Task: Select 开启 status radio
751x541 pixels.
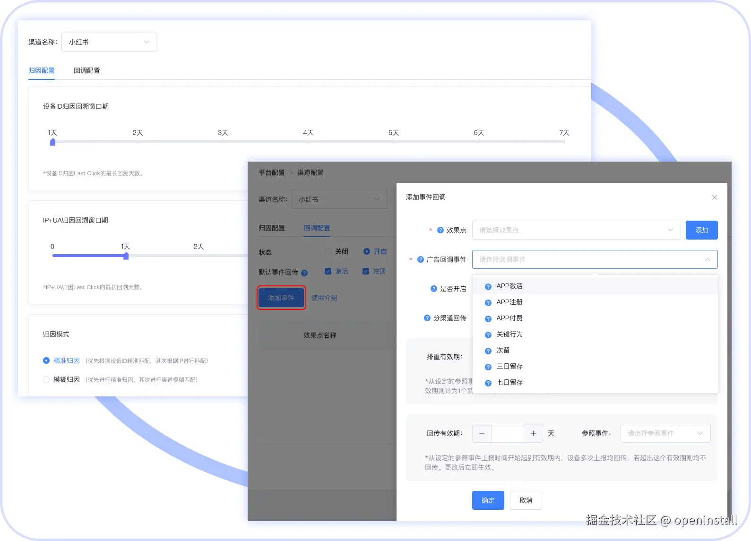Action: tap(367, 251)
